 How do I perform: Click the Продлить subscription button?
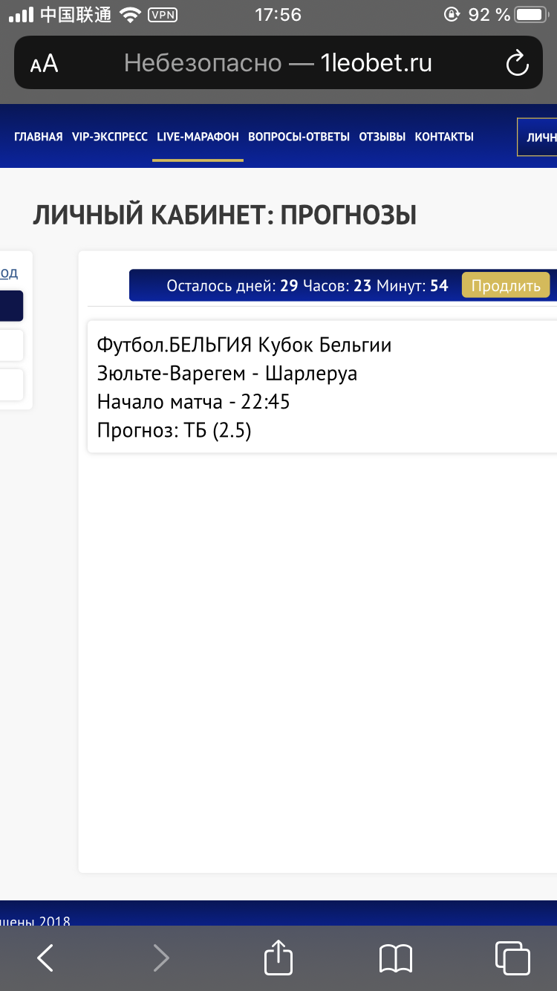click(506, 286)
